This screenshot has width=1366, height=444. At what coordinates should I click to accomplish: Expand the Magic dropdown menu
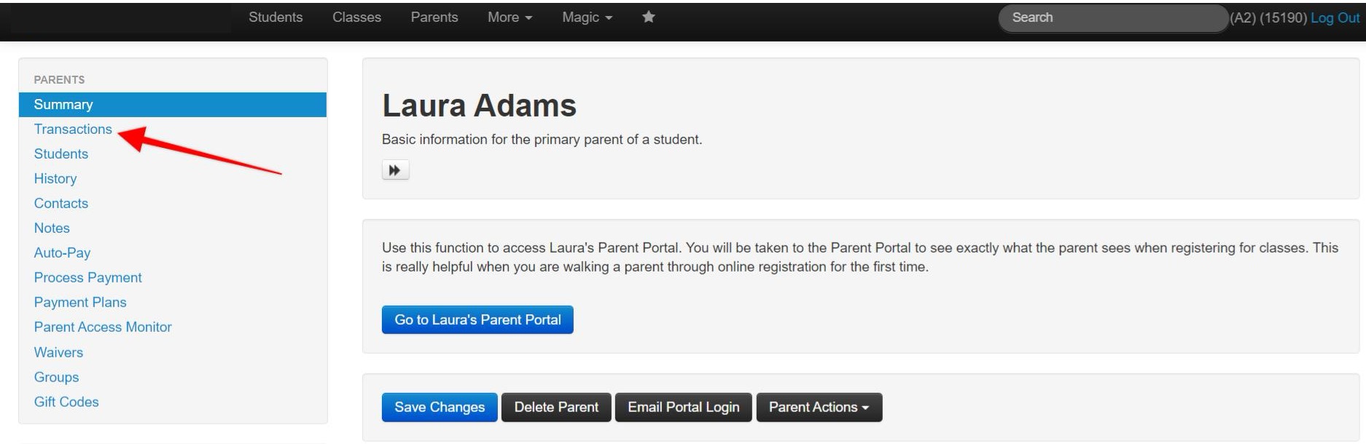(x=587, y=17)
